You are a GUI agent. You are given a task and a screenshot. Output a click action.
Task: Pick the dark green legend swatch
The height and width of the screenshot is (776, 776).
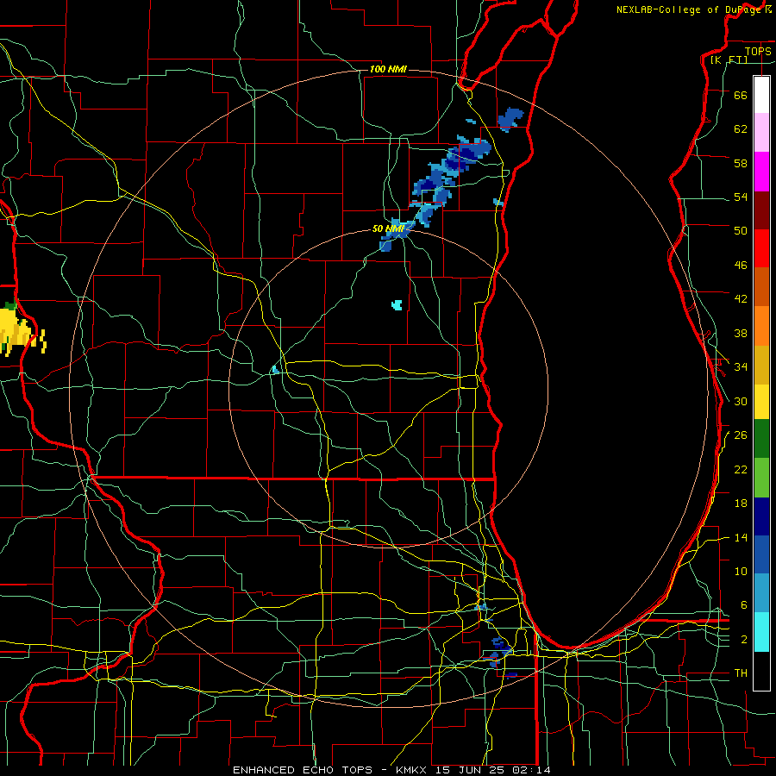[x=761, y=438]
